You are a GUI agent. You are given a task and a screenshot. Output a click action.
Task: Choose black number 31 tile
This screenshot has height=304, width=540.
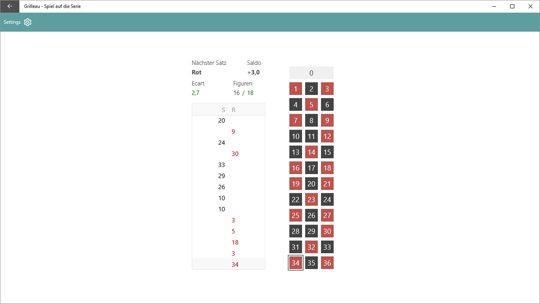pos(295,247)
